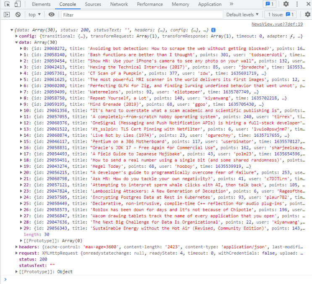Expand item 21 Ask HN entry
The image size is (312, 284).
(21, 179)
